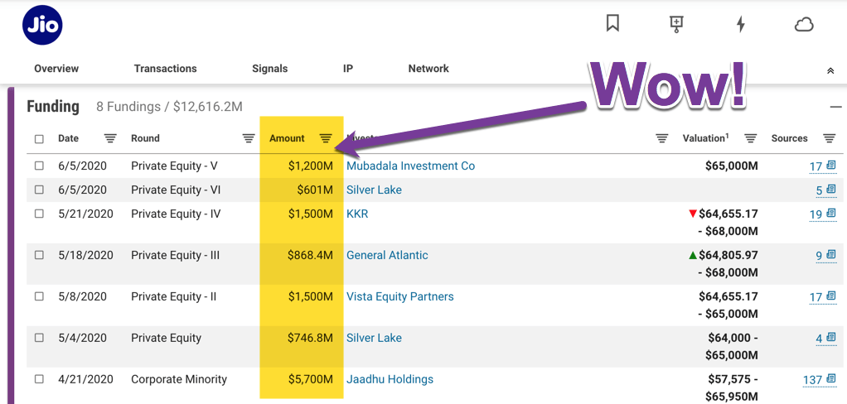
Task: Open Mubadala Investment Co investor link
Action: pos(410,166)
